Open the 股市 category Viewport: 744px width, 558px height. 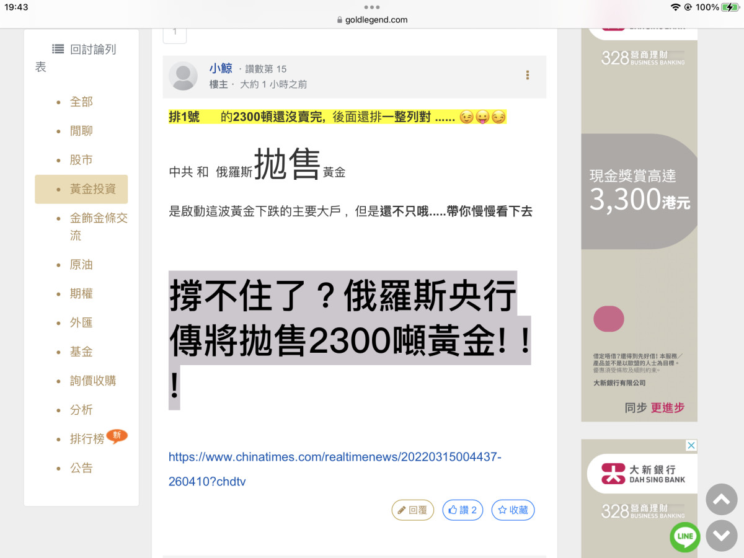tap(81, 160)
